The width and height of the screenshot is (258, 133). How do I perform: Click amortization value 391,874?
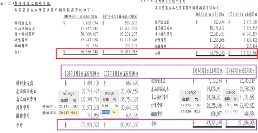[92, 46]
